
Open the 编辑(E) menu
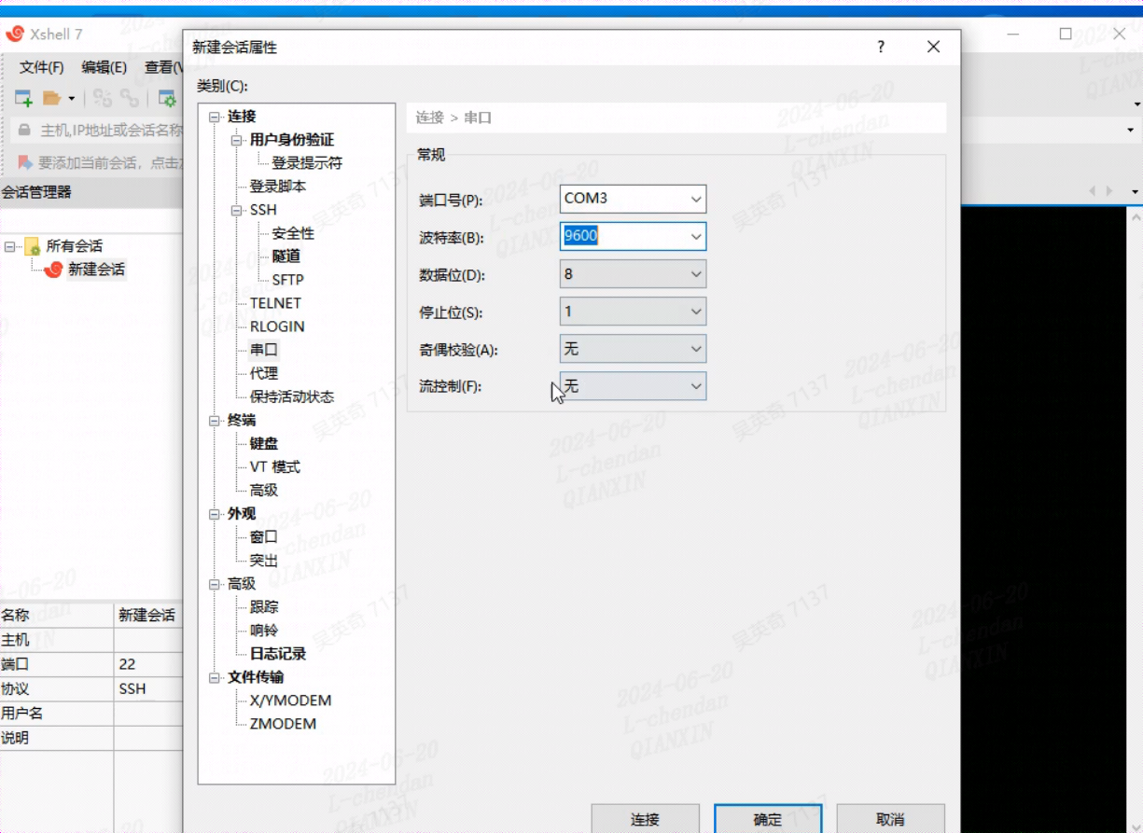(x=105, y=67)
